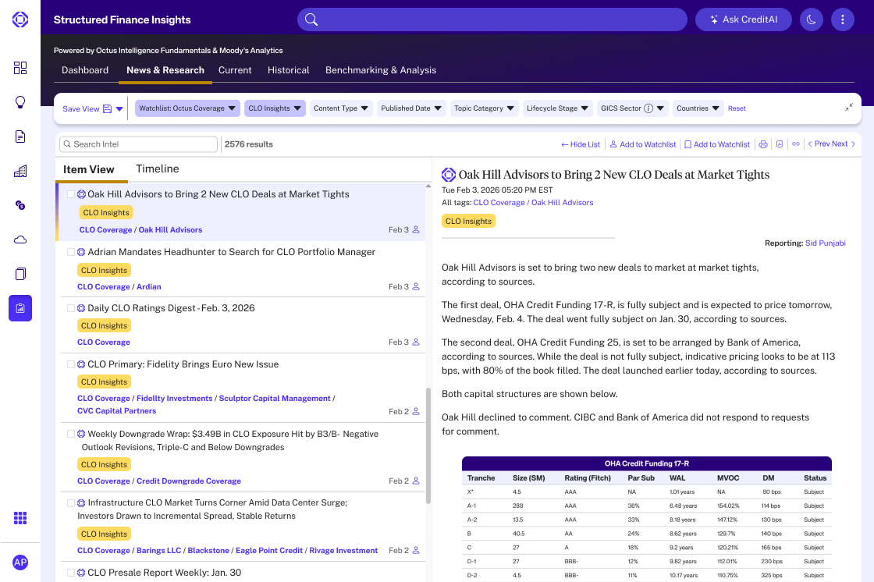Open the cloud panel from the sidebar

20,240
